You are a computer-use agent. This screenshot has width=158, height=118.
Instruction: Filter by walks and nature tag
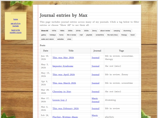[x=47, y=39]
